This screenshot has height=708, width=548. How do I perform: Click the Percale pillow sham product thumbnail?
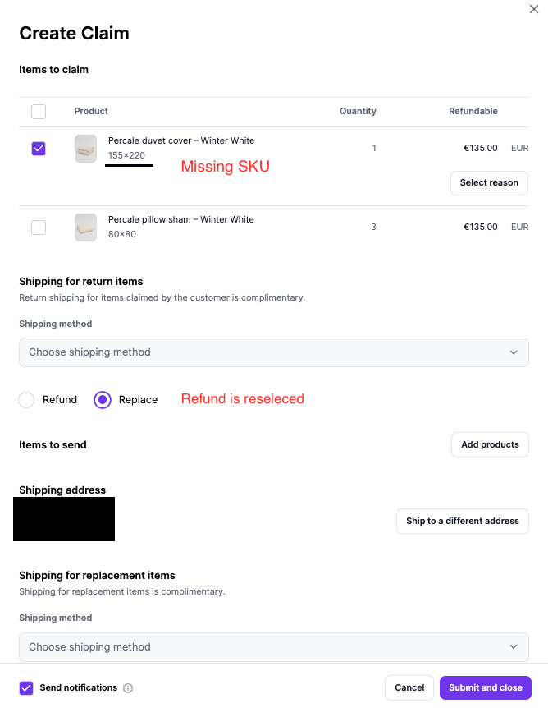85,228
